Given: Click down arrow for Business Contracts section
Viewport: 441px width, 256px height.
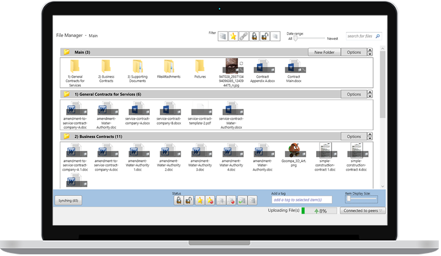Looking at the screenshot, I should point(370,138).
